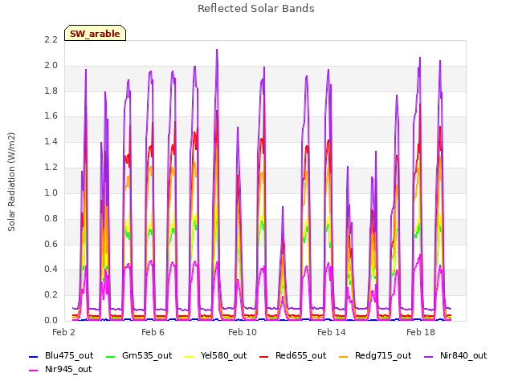Screen dimensions: 514x385
Task: Click the 0.4 y-axis tick label
Action: [x=51, y=269]
